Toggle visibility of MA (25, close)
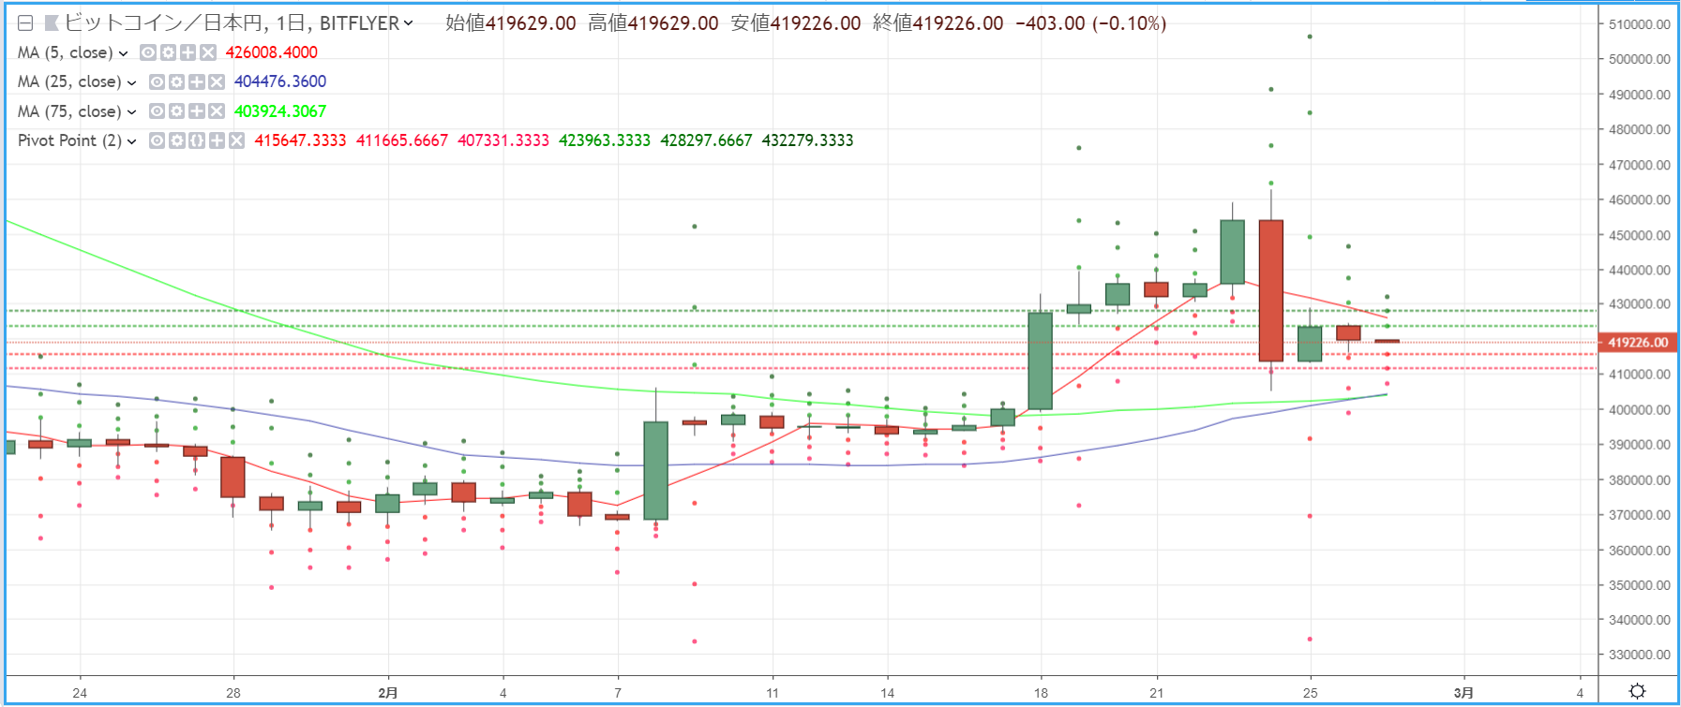Viewport: 1681px width, 707px height. (x=157, y=82)
